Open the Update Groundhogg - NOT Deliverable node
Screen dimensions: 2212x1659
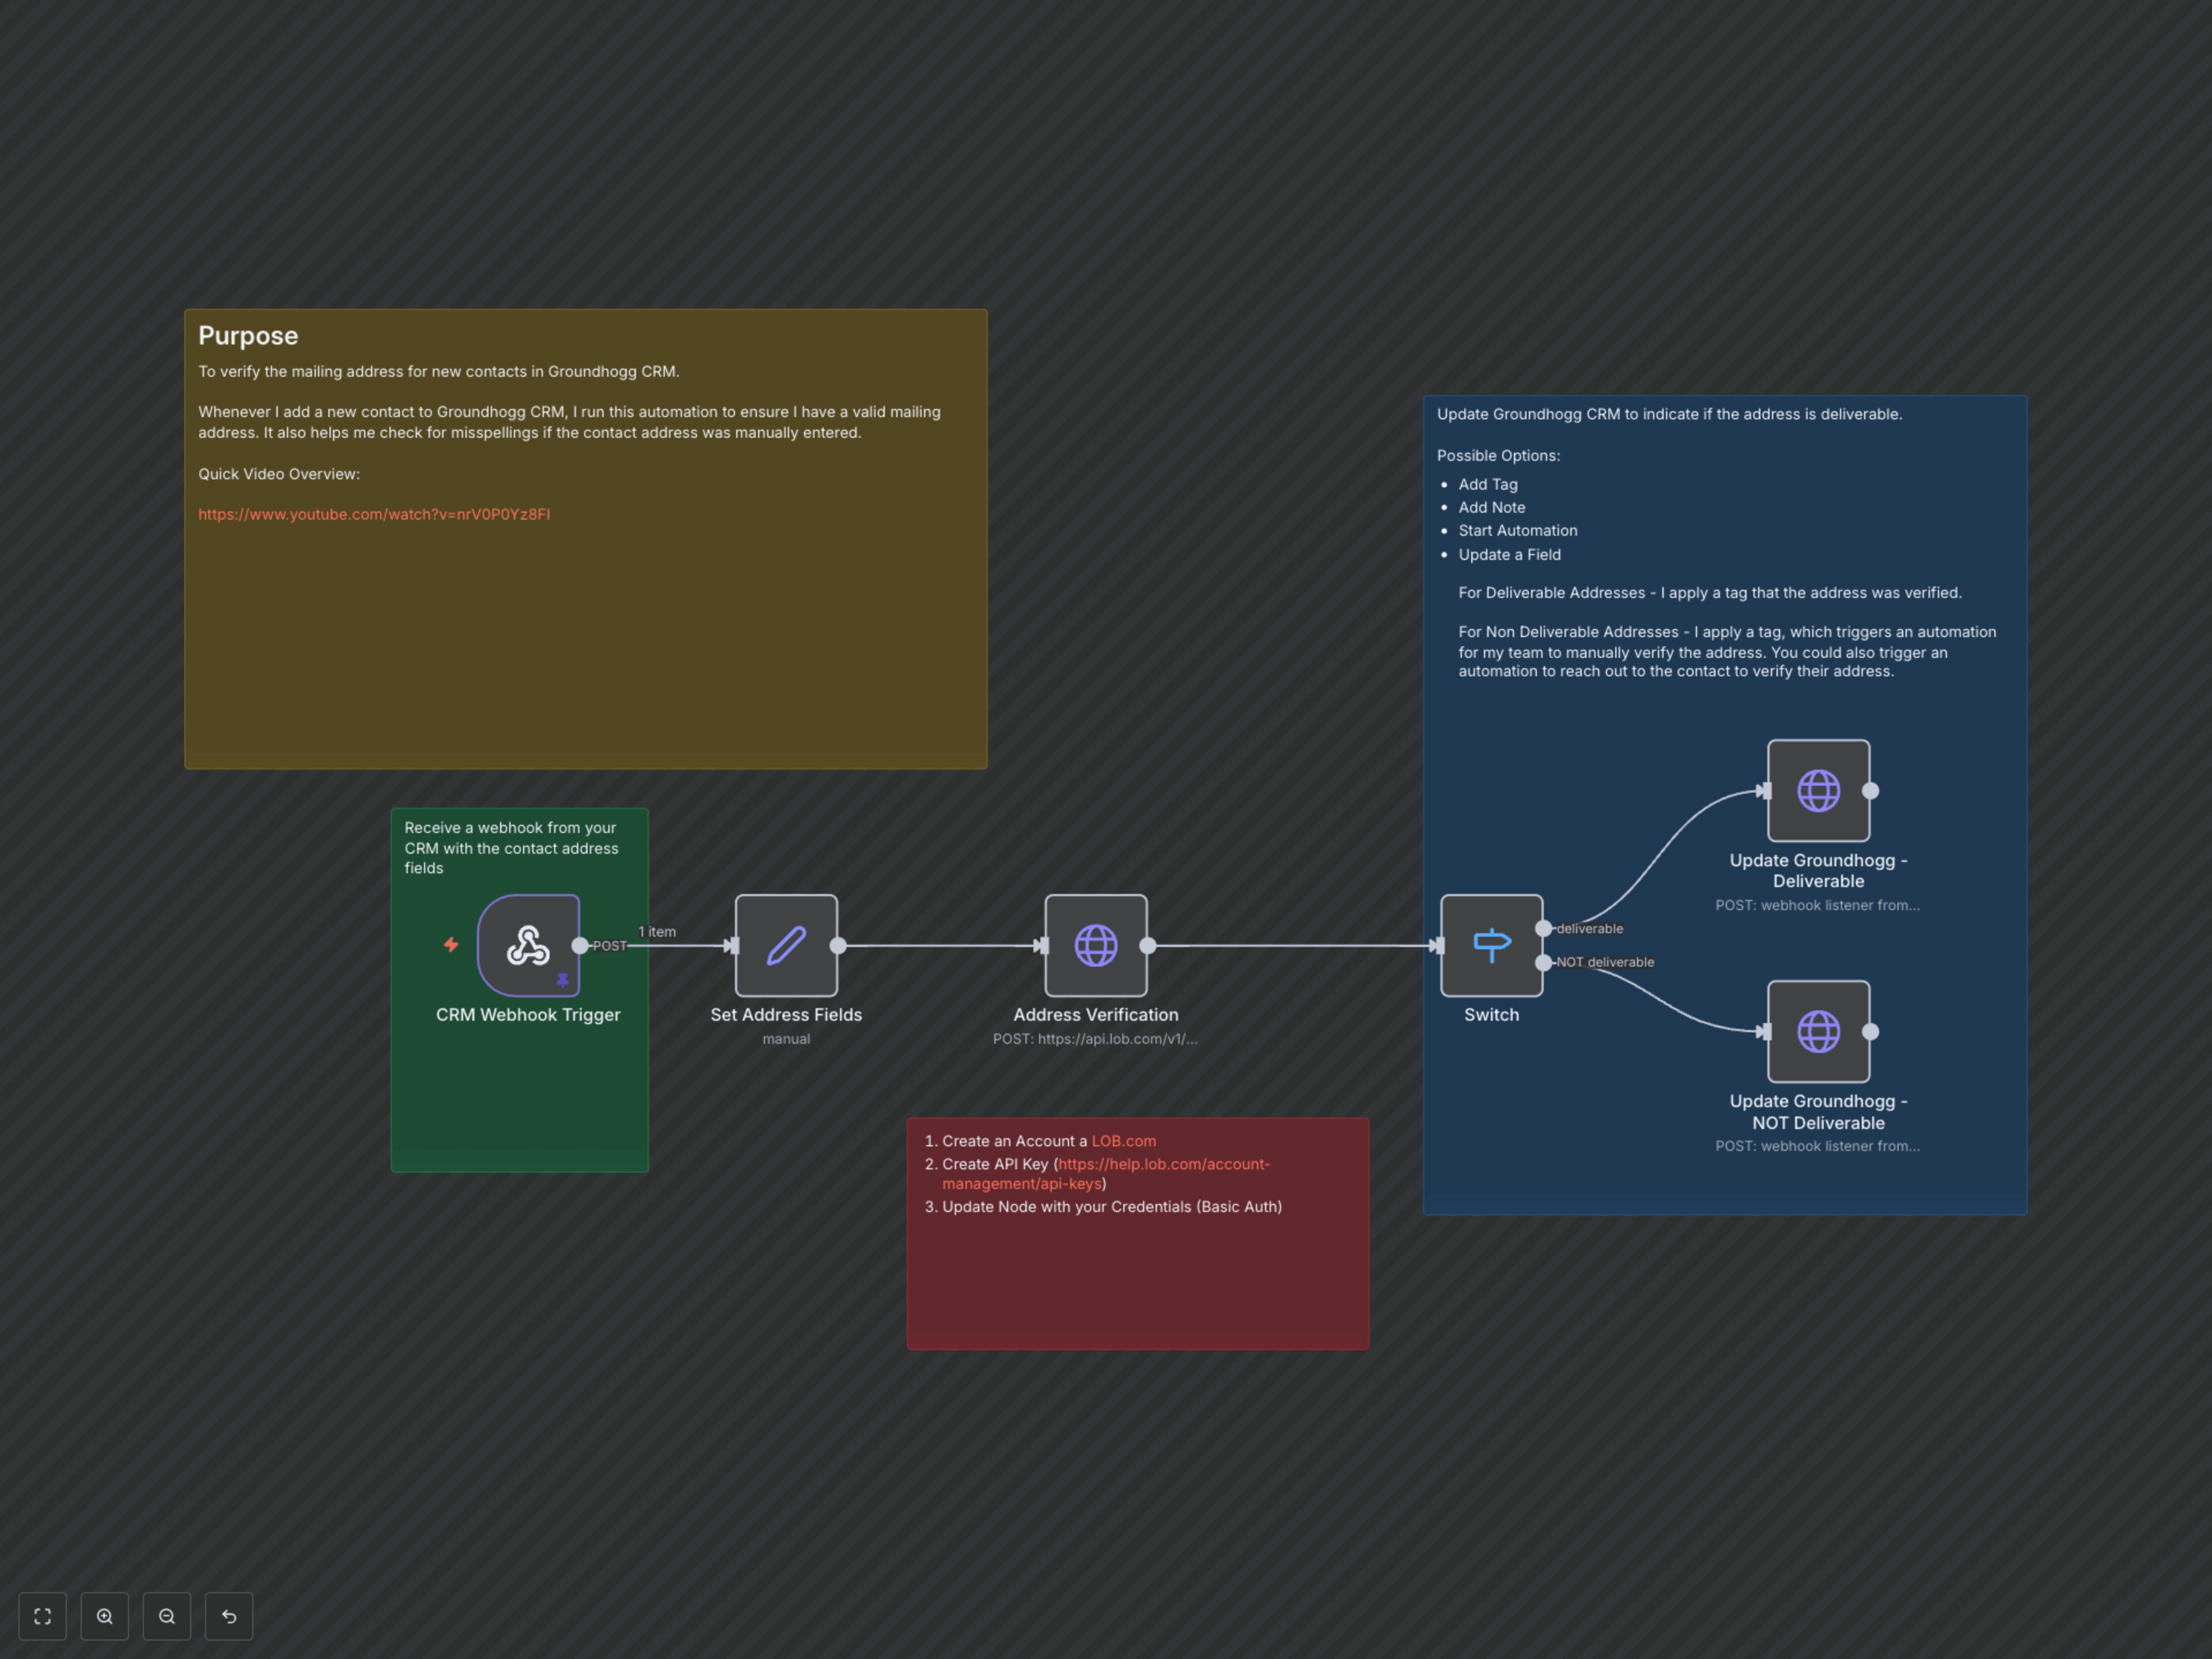(x=1818, y=1031)
